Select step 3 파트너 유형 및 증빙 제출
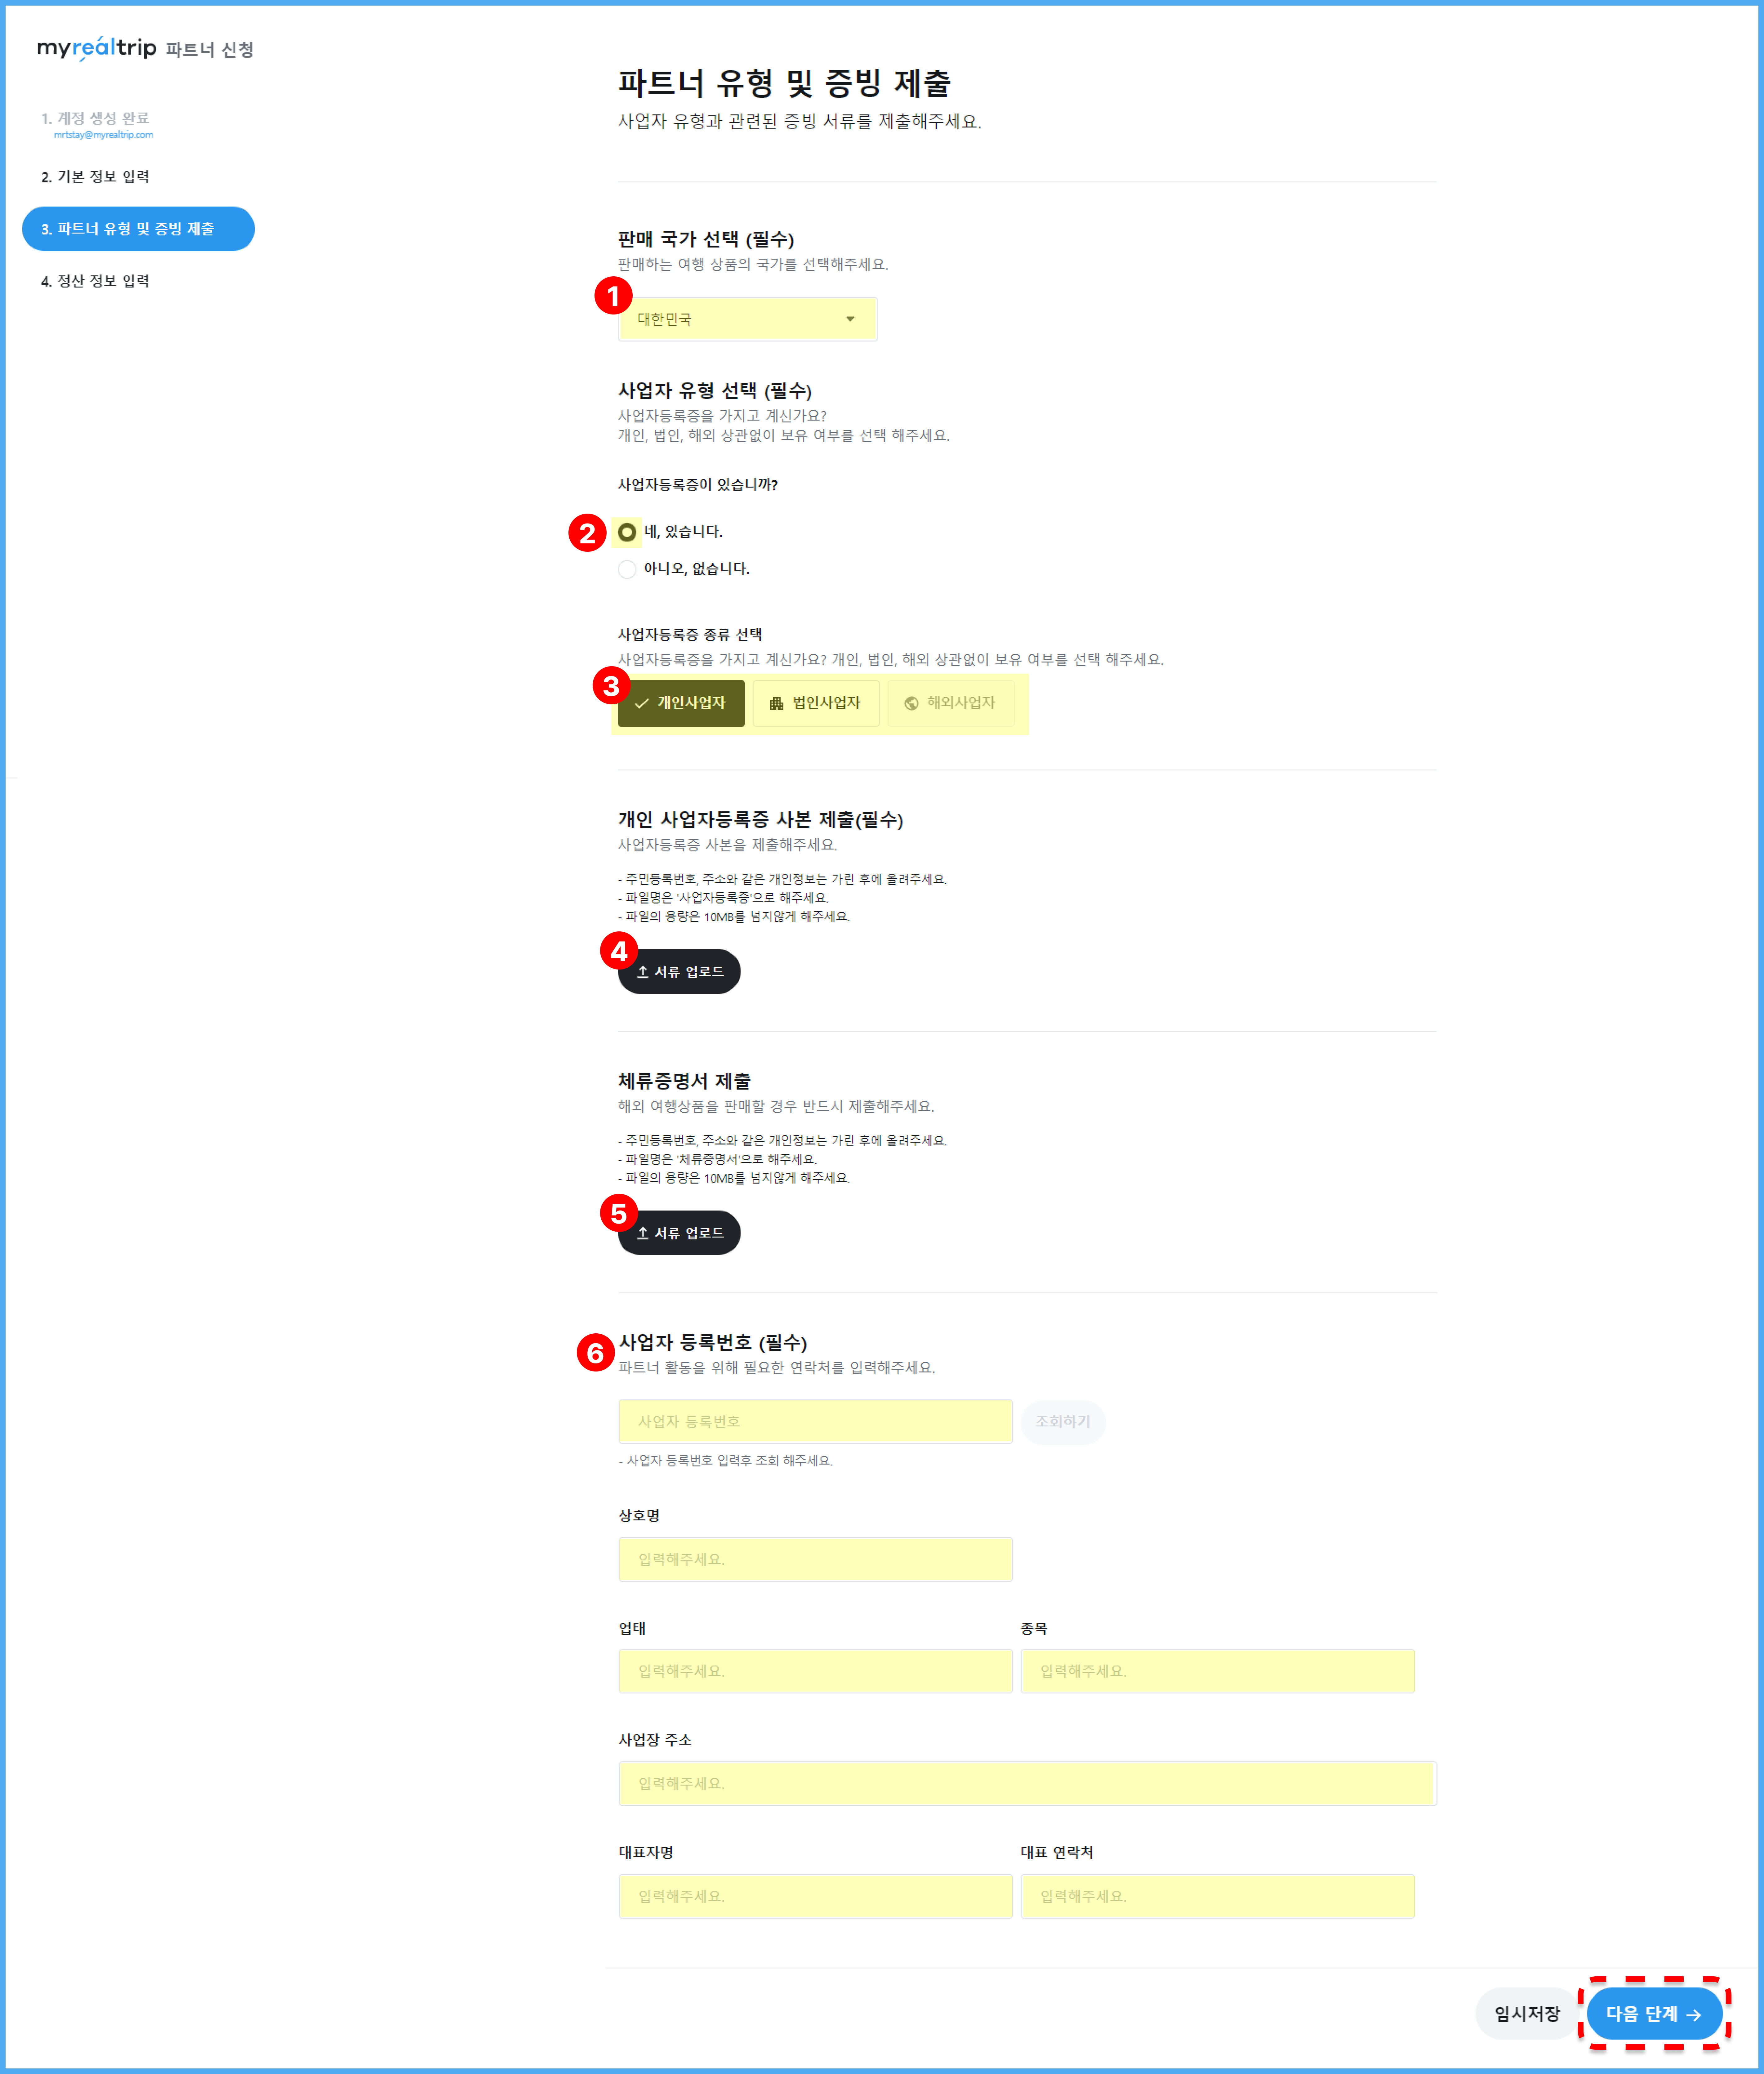This screenshot has width=1764, height=2074. [138, 229]
